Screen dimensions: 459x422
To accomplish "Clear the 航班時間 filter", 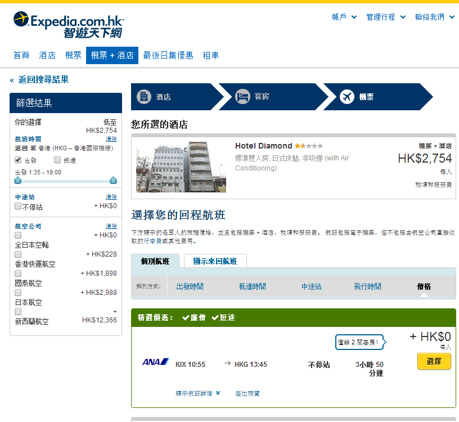I will click(x=111, y=139).
